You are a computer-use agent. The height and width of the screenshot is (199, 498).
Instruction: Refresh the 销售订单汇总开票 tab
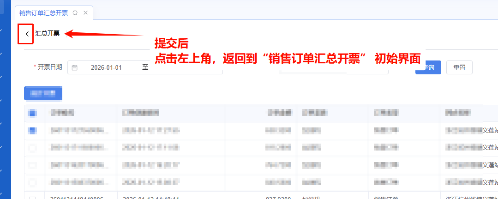tap(75, 13)
